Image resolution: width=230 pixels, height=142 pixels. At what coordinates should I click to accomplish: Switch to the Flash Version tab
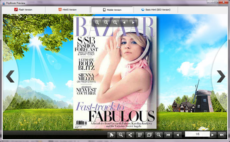pos(24,10)
